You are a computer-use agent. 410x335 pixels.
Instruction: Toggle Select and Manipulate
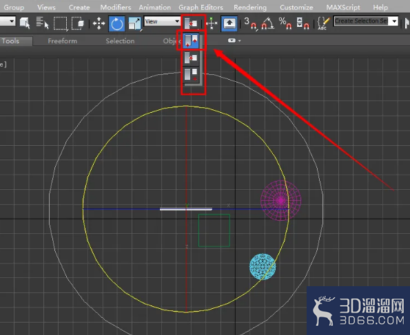pyautogui.click(x=212, y=23)
